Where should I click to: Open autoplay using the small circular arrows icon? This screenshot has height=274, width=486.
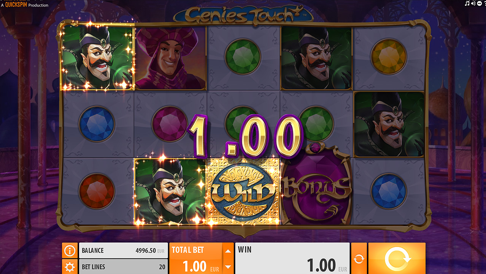359,259
